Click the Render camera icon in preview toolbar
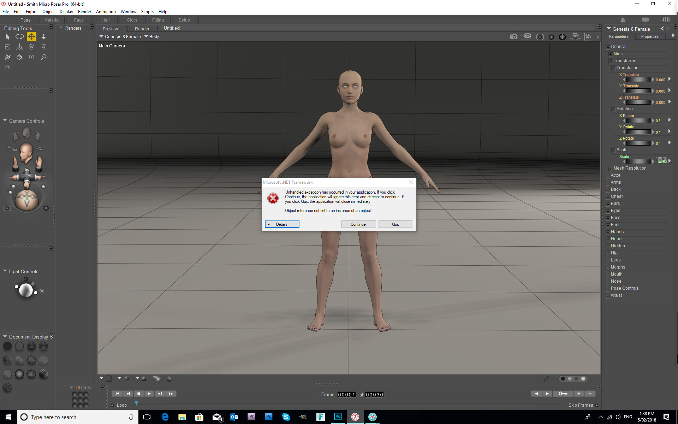This screenshot has height=424, width=678. (x=514, y=36)
